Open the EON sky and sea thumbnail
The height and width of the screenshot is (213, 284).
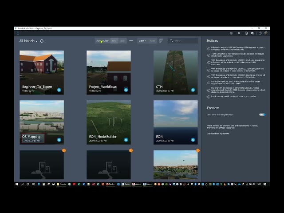pos(176,122)
